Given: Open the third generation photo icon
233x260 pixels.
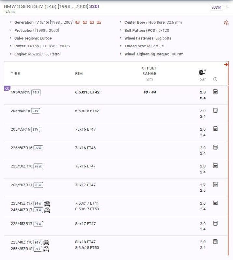Looking at the screenshot, I should (x=92, y=22).
